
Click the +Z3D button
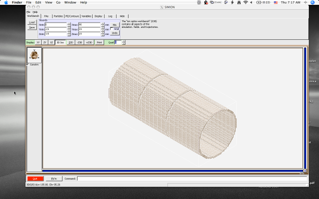89,42
